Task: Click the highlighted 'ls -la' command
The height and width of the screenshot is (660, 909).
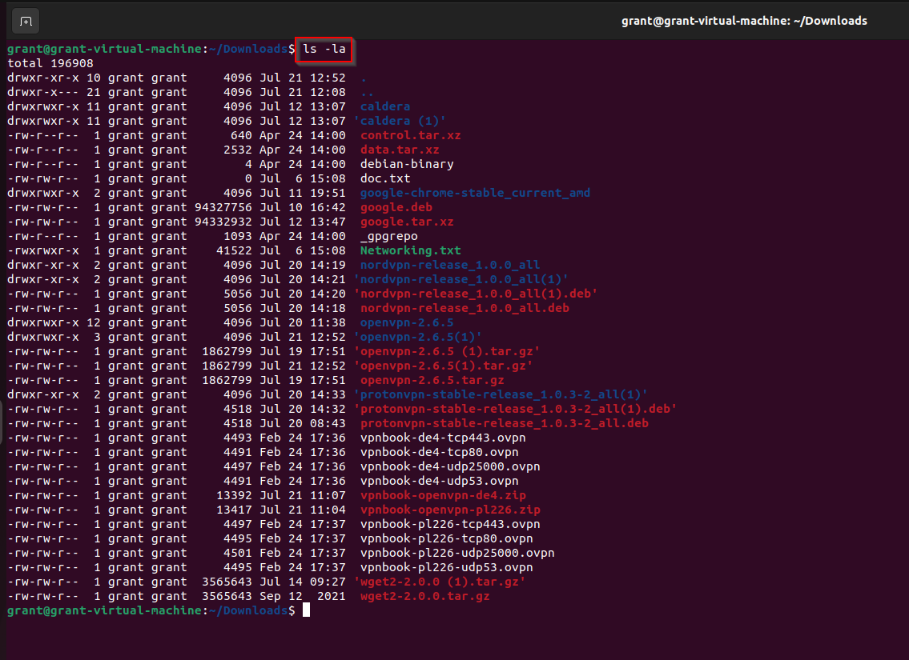Action: [x=324, y=49]
